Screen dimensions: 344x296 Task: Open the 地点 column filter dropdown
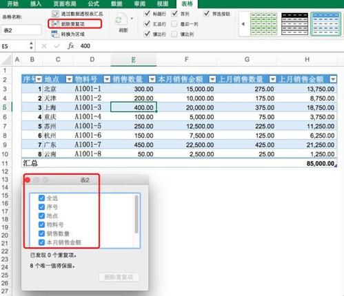coord(69,79)
